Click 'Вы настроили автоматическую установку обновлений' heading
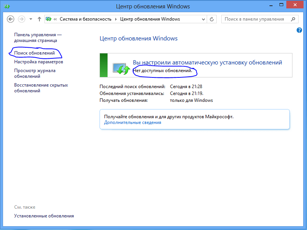Viewport: 307px width, 230px height. 207,63
